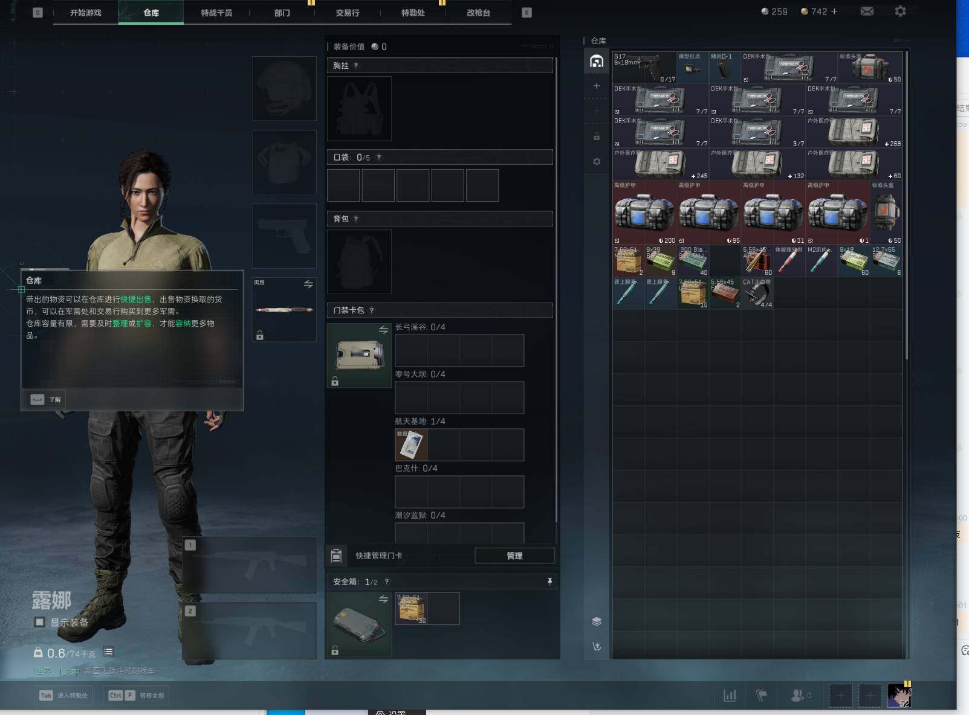Open the 特勤处 tab

413,13
